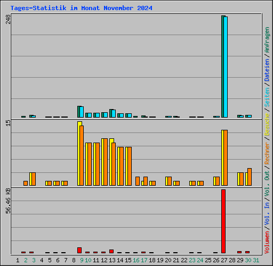Click the '56.46 KB' axis label

coord(8,201)
